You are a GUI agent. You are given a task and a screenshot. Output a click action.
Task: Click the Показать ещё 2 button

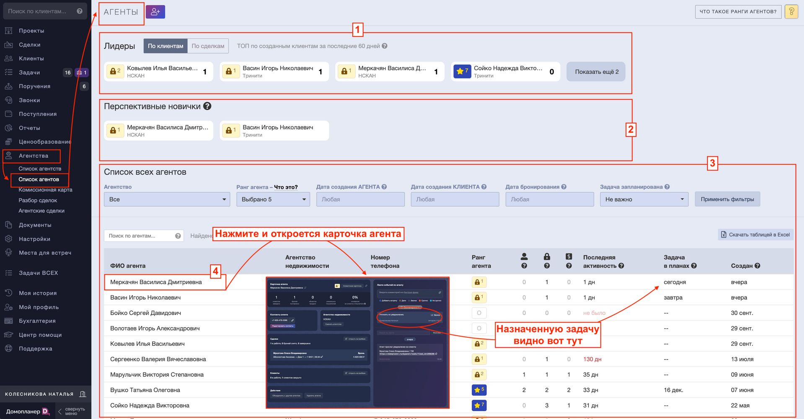[596, 72]
